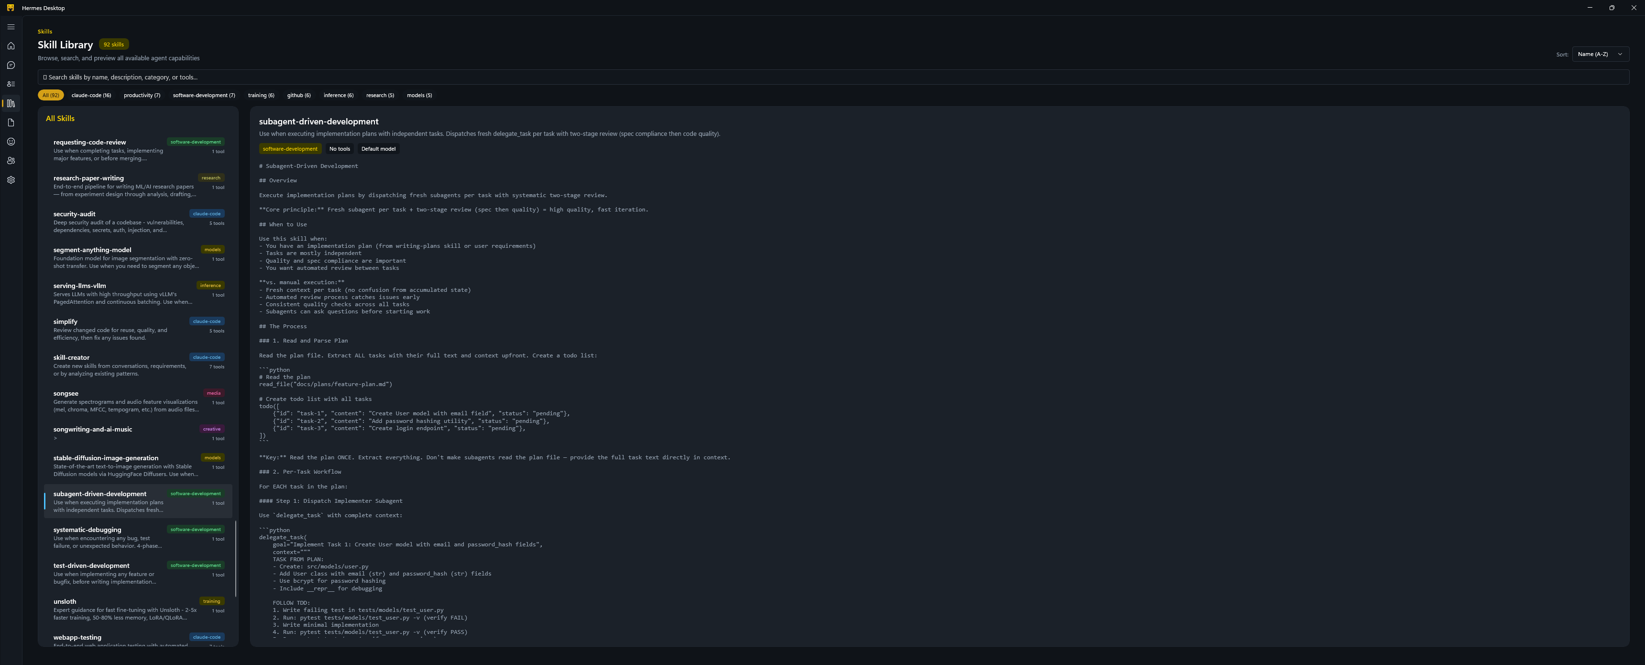This screenshot has width=1645, height=665.
Task: Select the skill library books icon
Action: 11,103
